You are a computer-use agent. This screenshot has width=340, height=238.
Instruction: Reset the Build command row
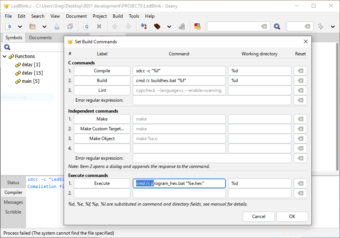click(x=300, y=81)
